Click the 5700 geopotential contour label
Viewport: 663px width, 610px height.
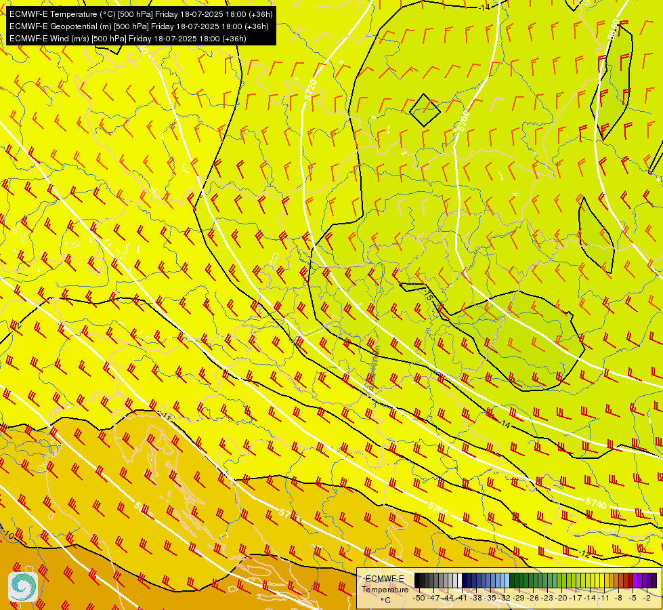465,121
